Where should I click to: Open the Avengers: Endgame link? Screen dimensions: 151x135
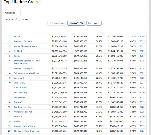point(23,41)
